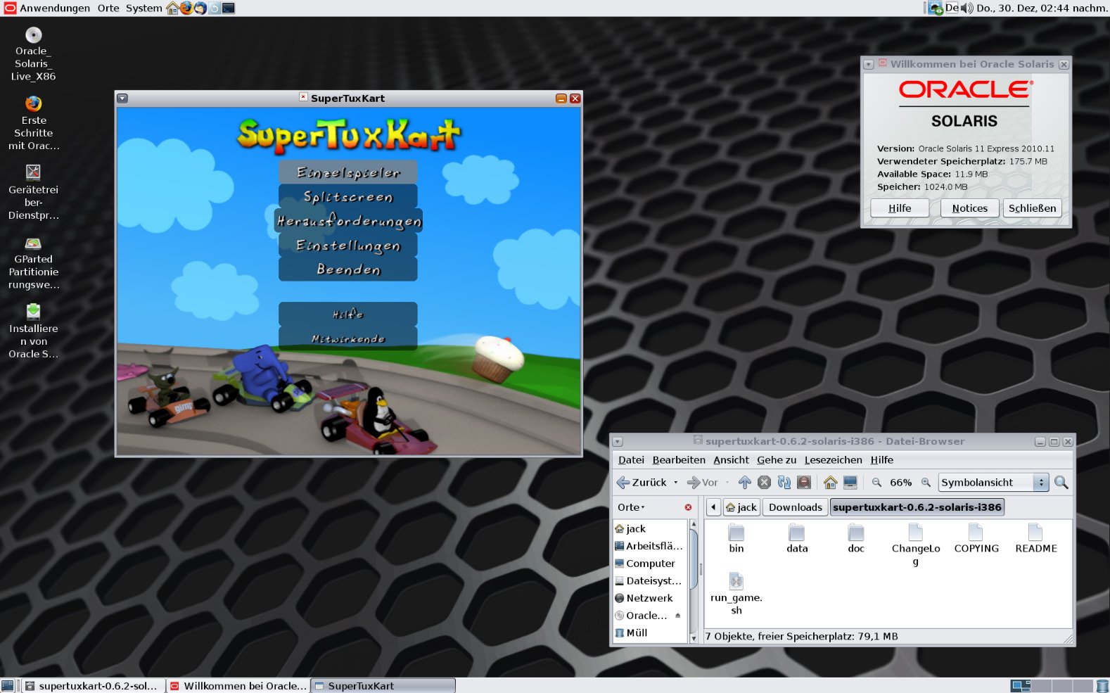This screenshot has width=1110, height=693.
Task: Open file browser window menu arrow in titlebar
Action: click(618, 442)
